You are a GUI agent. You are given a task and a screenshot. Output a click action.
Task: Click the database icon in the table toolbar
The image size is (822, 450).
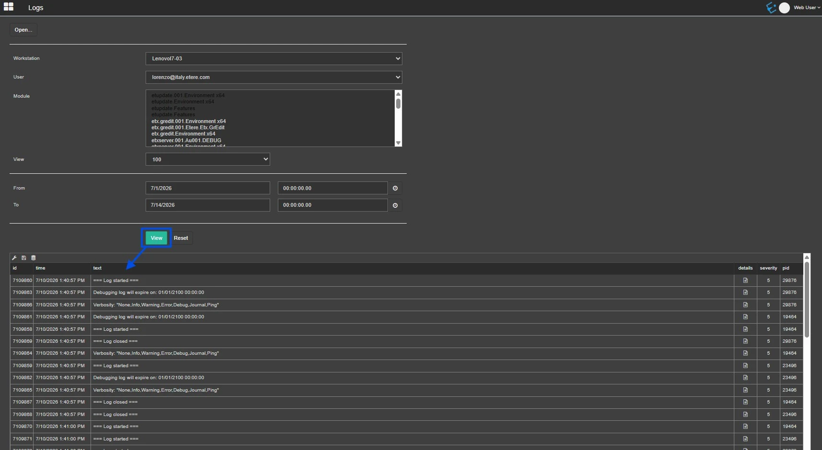point(34,258)
